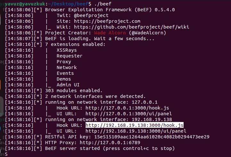Click the Admin UI extension entry
Viewport: 231px width, 157px height.
(68, 85)
